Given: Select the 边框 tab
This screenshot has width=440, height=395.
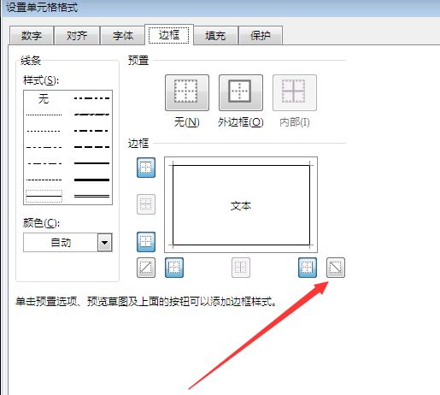Looking at the screenshot, I should coord(169,35).
